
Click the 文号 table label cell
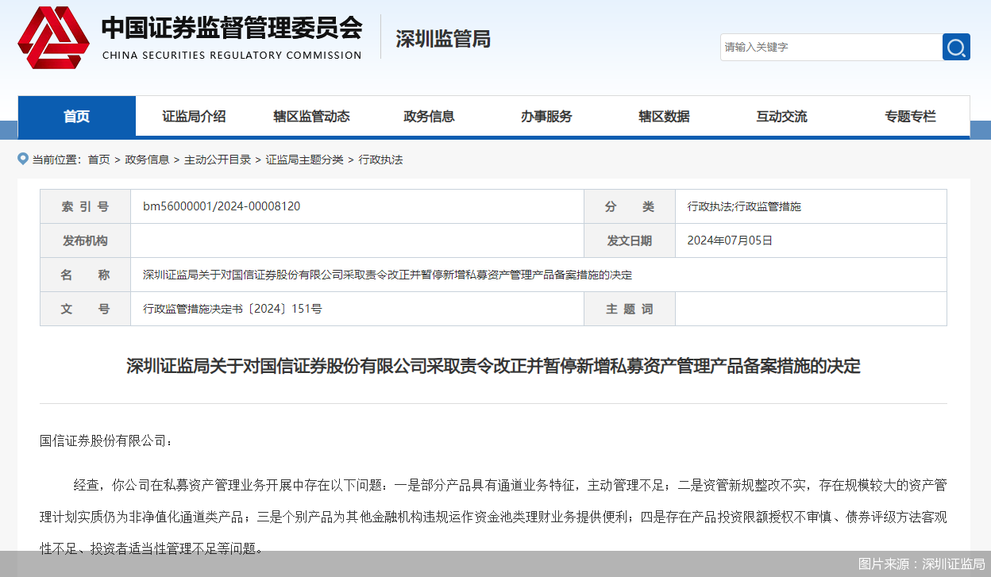pos(86,309)
